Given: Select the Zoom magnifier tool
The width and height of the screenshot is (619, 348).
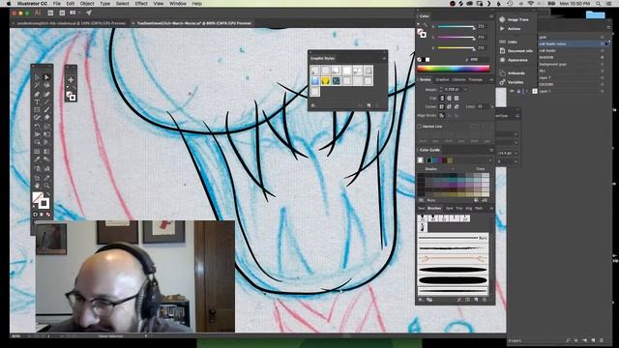Looking at the screenshot, I should (x=47, y=186).
